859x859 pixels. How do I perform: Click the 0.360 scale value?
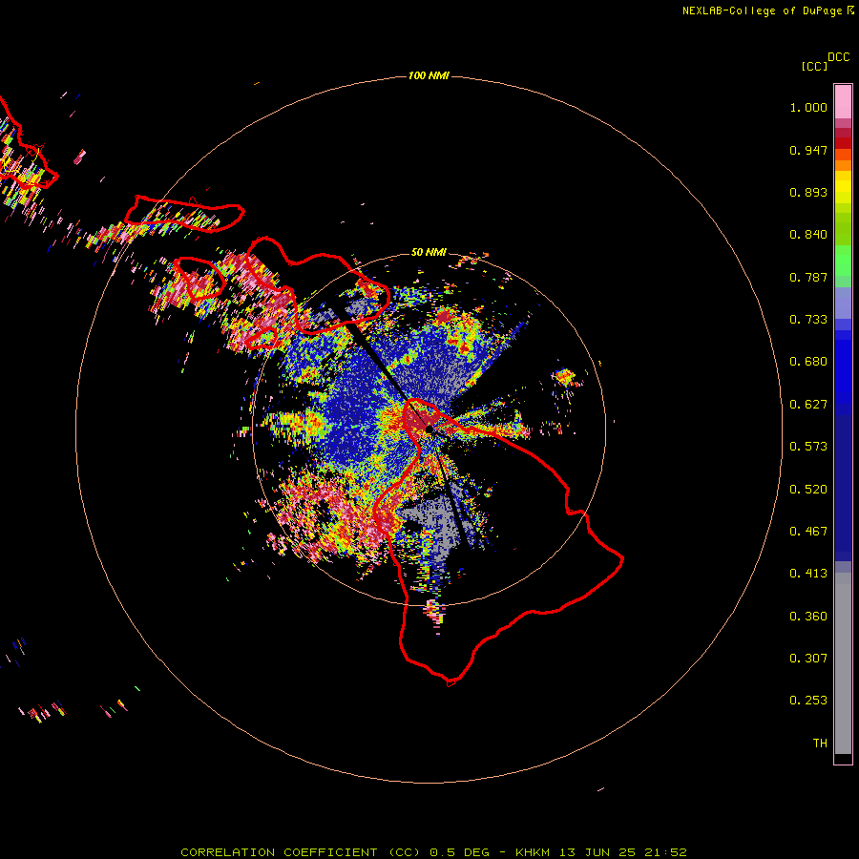[808, 617]
